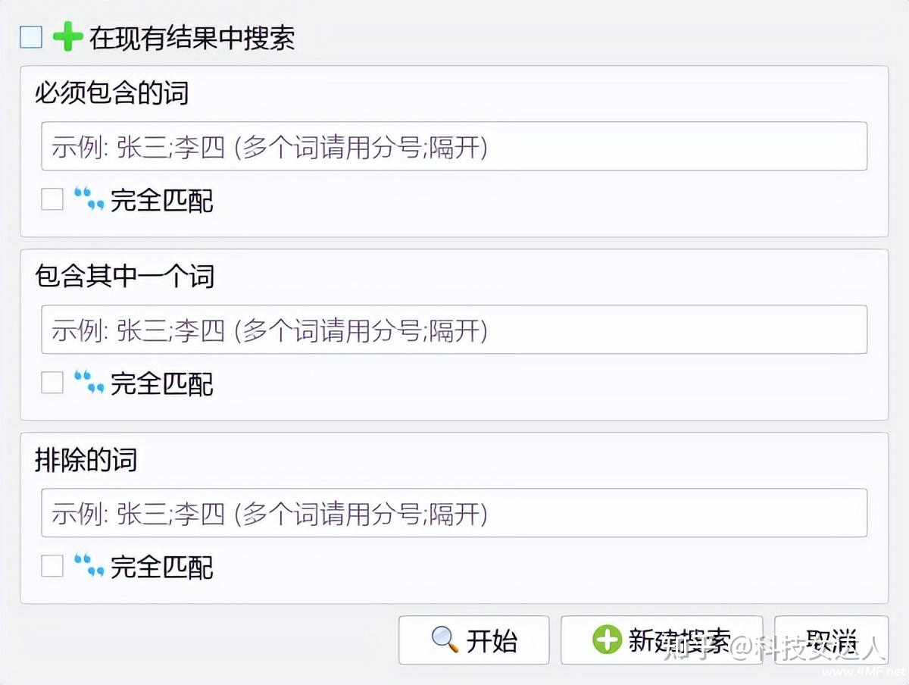Click the quote icon in 包含其中一个词 section

pos(89,383)
